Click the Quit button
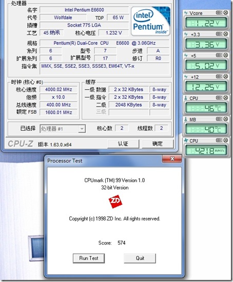The image size is (233, 282). click(140, 258)
